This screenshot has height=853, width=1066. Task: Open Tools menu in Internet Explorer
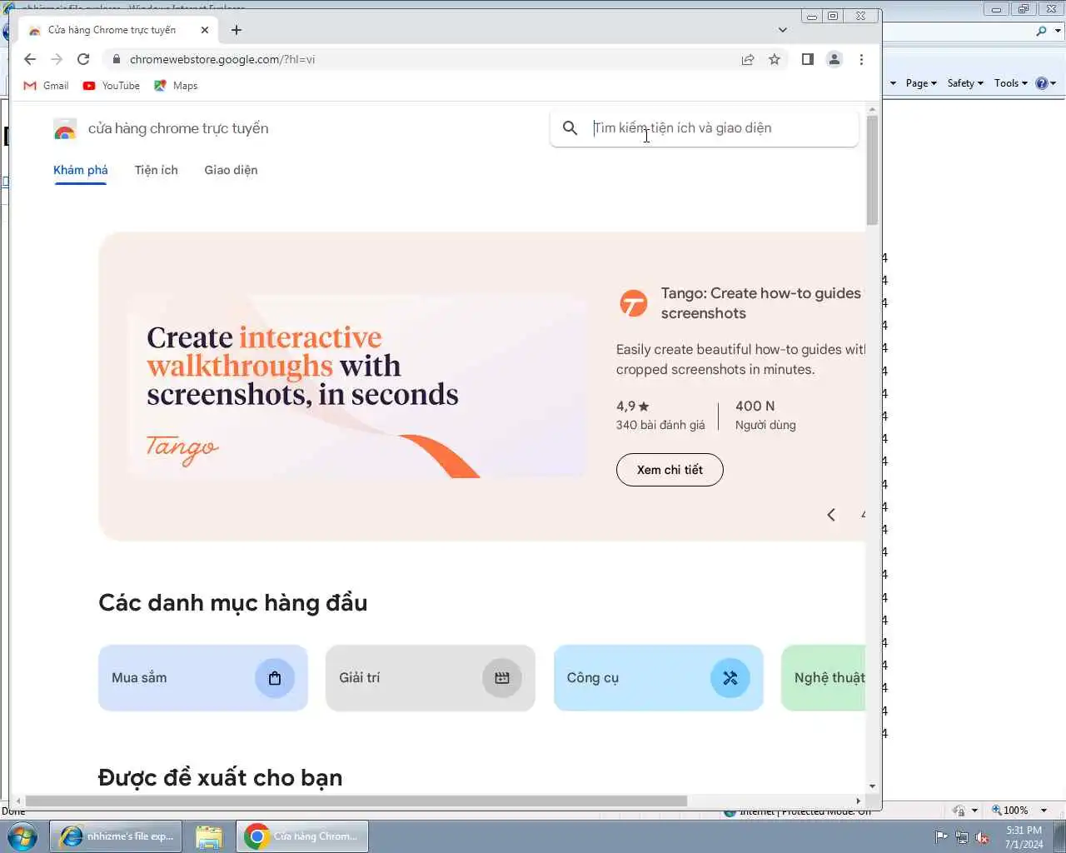pyautogui.click(x=1011, y=83)
